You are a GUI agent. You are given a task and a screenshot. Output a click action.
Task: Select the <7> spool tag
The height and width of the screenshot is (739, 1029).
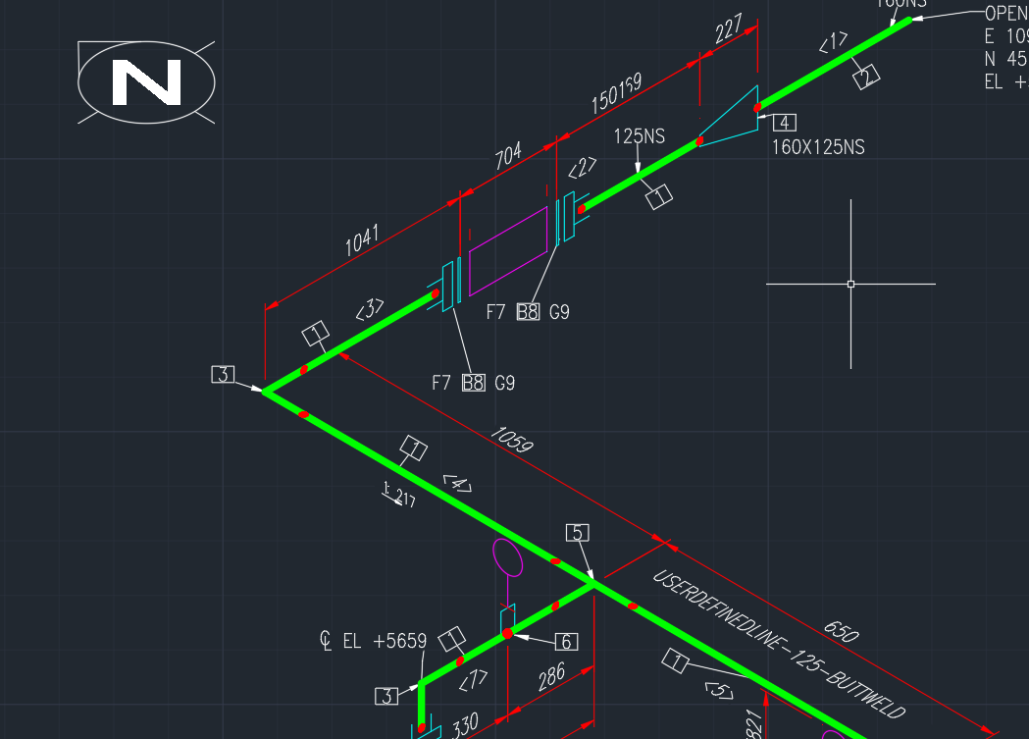click(473, 680)
